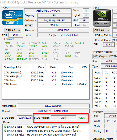The width and height of the screenshot is (117, 140).
Task: Click the NVIDIA Quadro logo
Action: coord(102,18)
